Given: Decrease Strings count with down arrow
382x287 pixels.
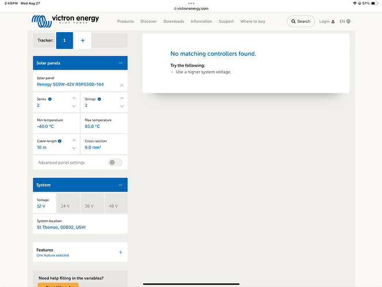Looking at the screenshot, I should (122, 106).
